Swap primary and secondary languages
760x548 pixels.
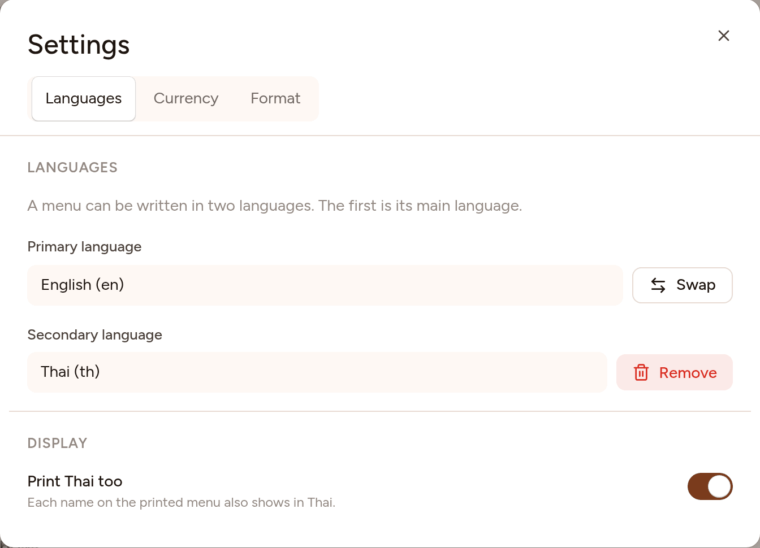[682, 285]
